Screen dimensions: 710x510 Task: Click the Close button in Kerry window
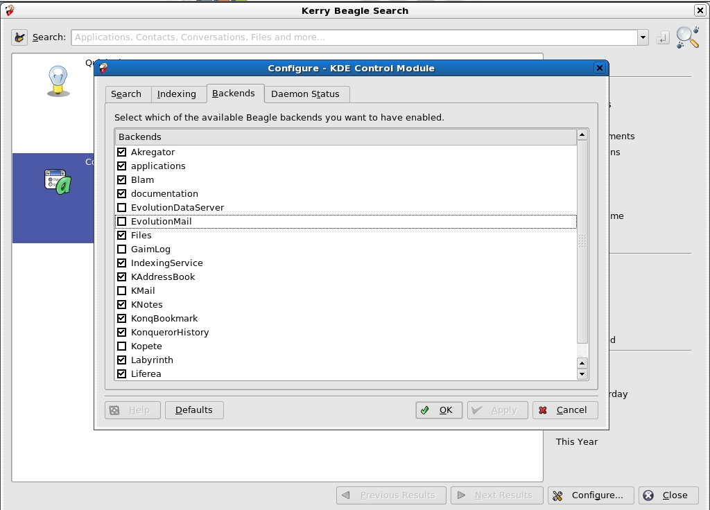(668, 495)
